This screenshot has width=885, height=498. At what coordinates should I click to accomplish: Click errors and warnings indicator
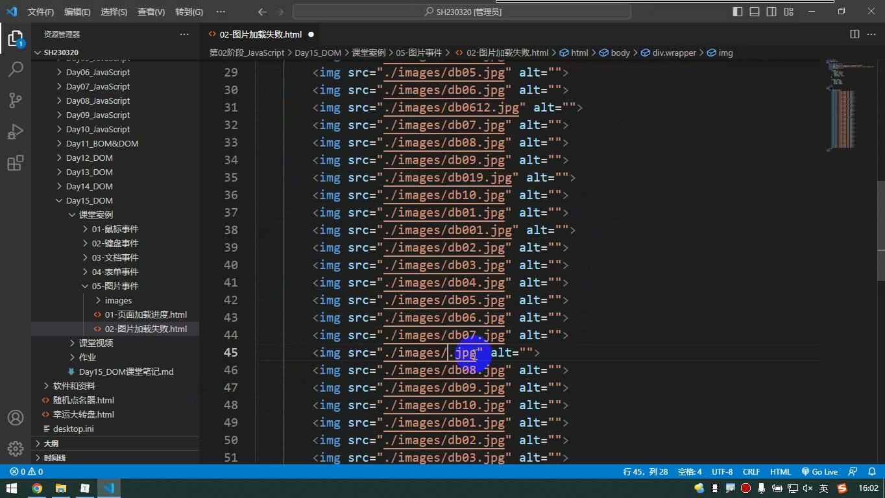pyautogui.click(x=27, y=472)
